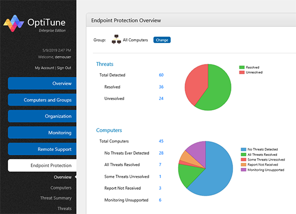Click blue No Threats Detected legend swatch
Image resolution: width=296 pixels, height=214 pixels.
point(243,149)
